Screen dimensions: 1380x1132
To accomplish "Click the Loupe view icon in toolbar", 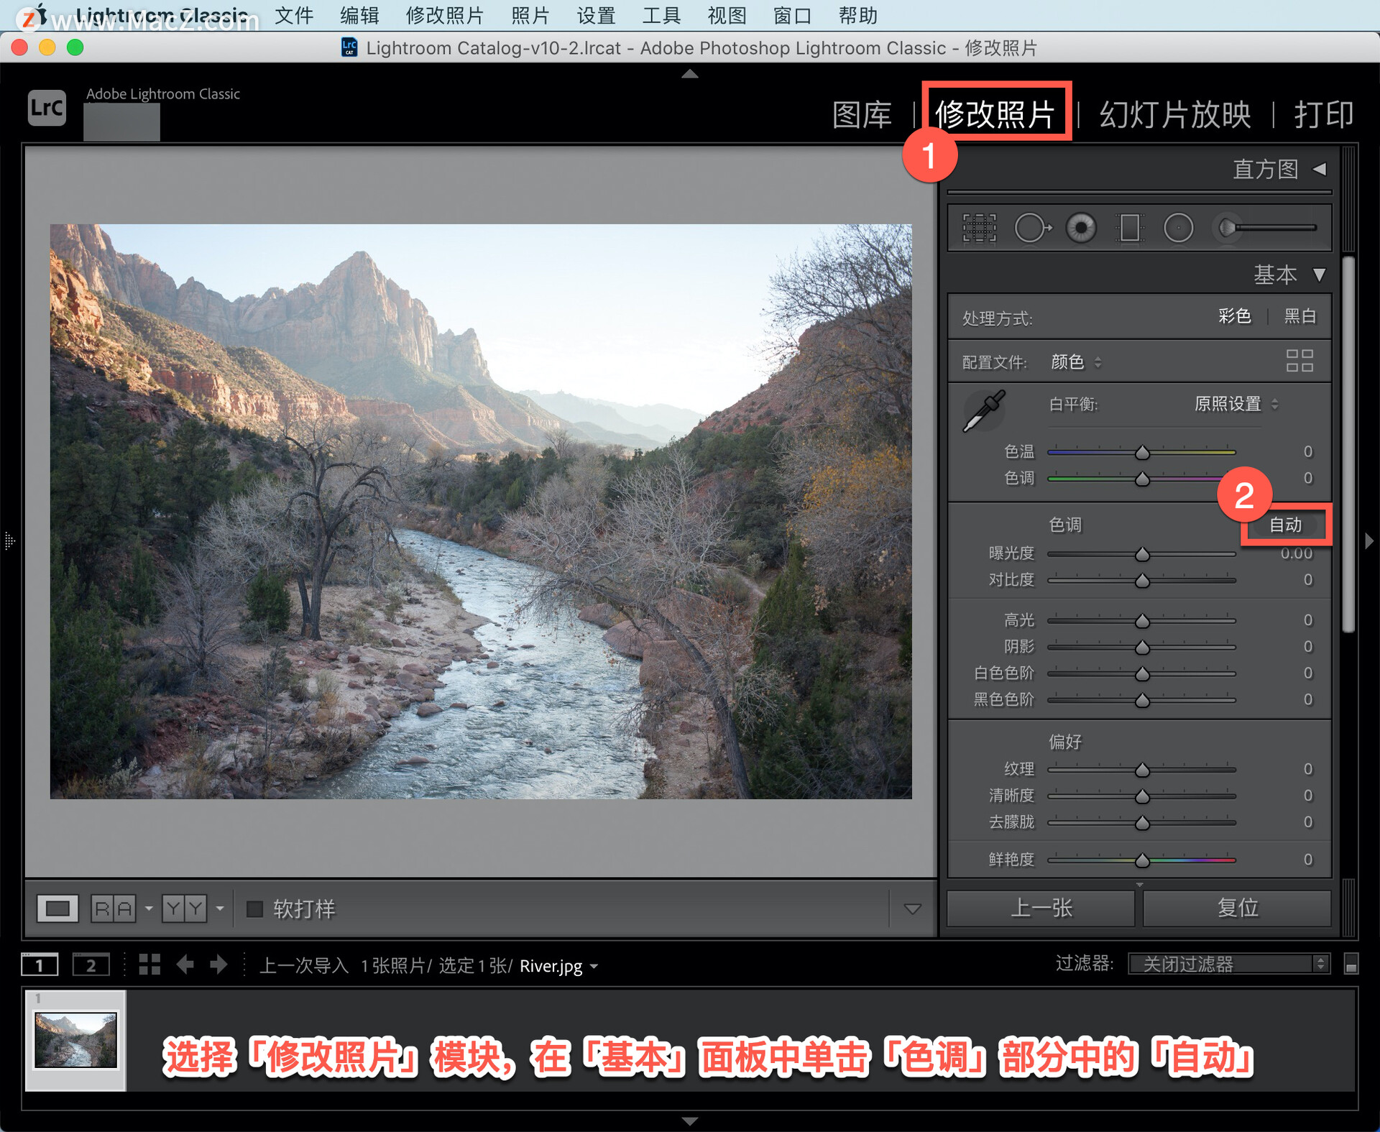I will pos(57,908).
